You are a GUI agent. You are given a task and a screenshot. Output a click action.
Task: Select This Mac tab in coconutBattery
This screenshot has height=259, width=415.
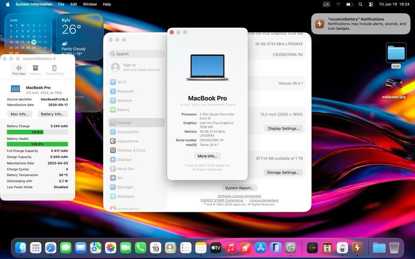pyautogui.click(x=19, y=70)
